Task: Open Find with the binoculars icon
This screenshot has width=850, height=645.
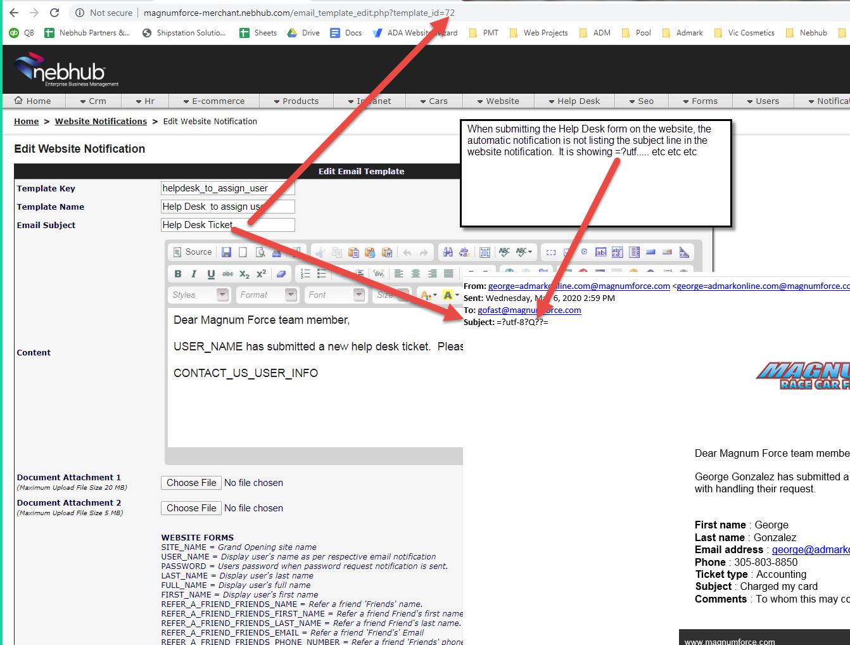Action: pos(448,252)
